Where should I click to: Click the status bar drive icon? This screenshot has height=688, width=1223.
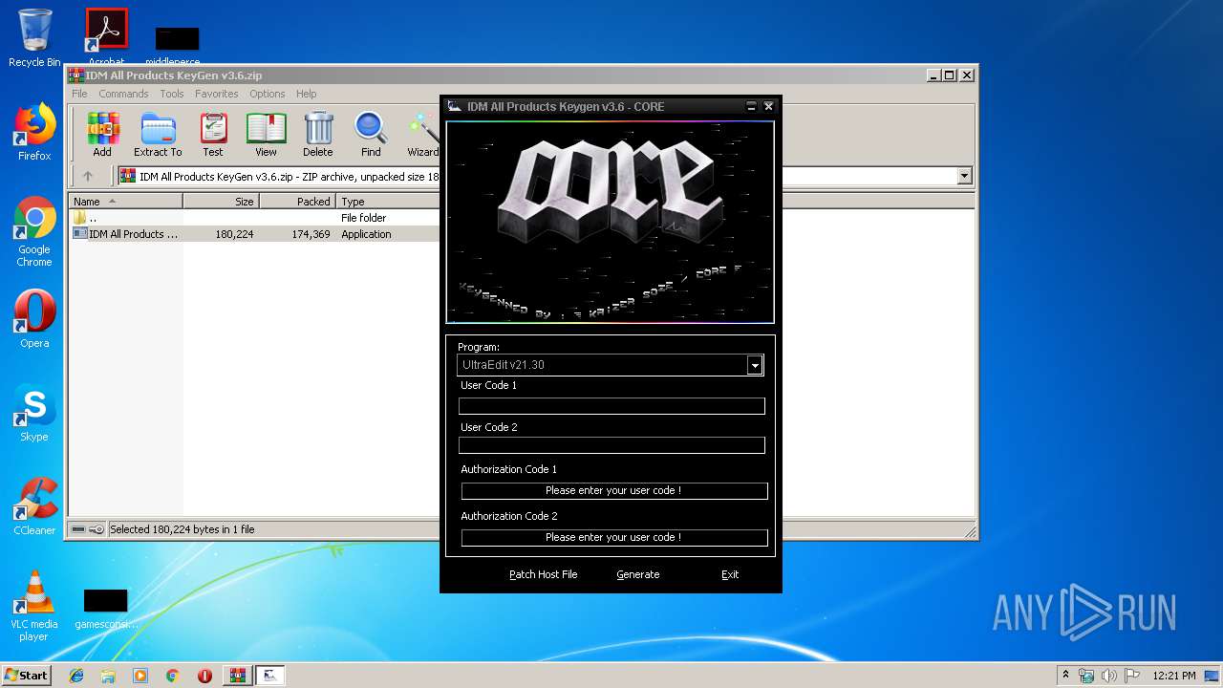(x=78, y=529)
